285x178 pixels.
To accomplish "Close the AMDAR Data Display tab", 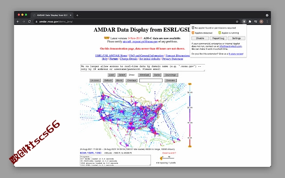I will 71,15.
